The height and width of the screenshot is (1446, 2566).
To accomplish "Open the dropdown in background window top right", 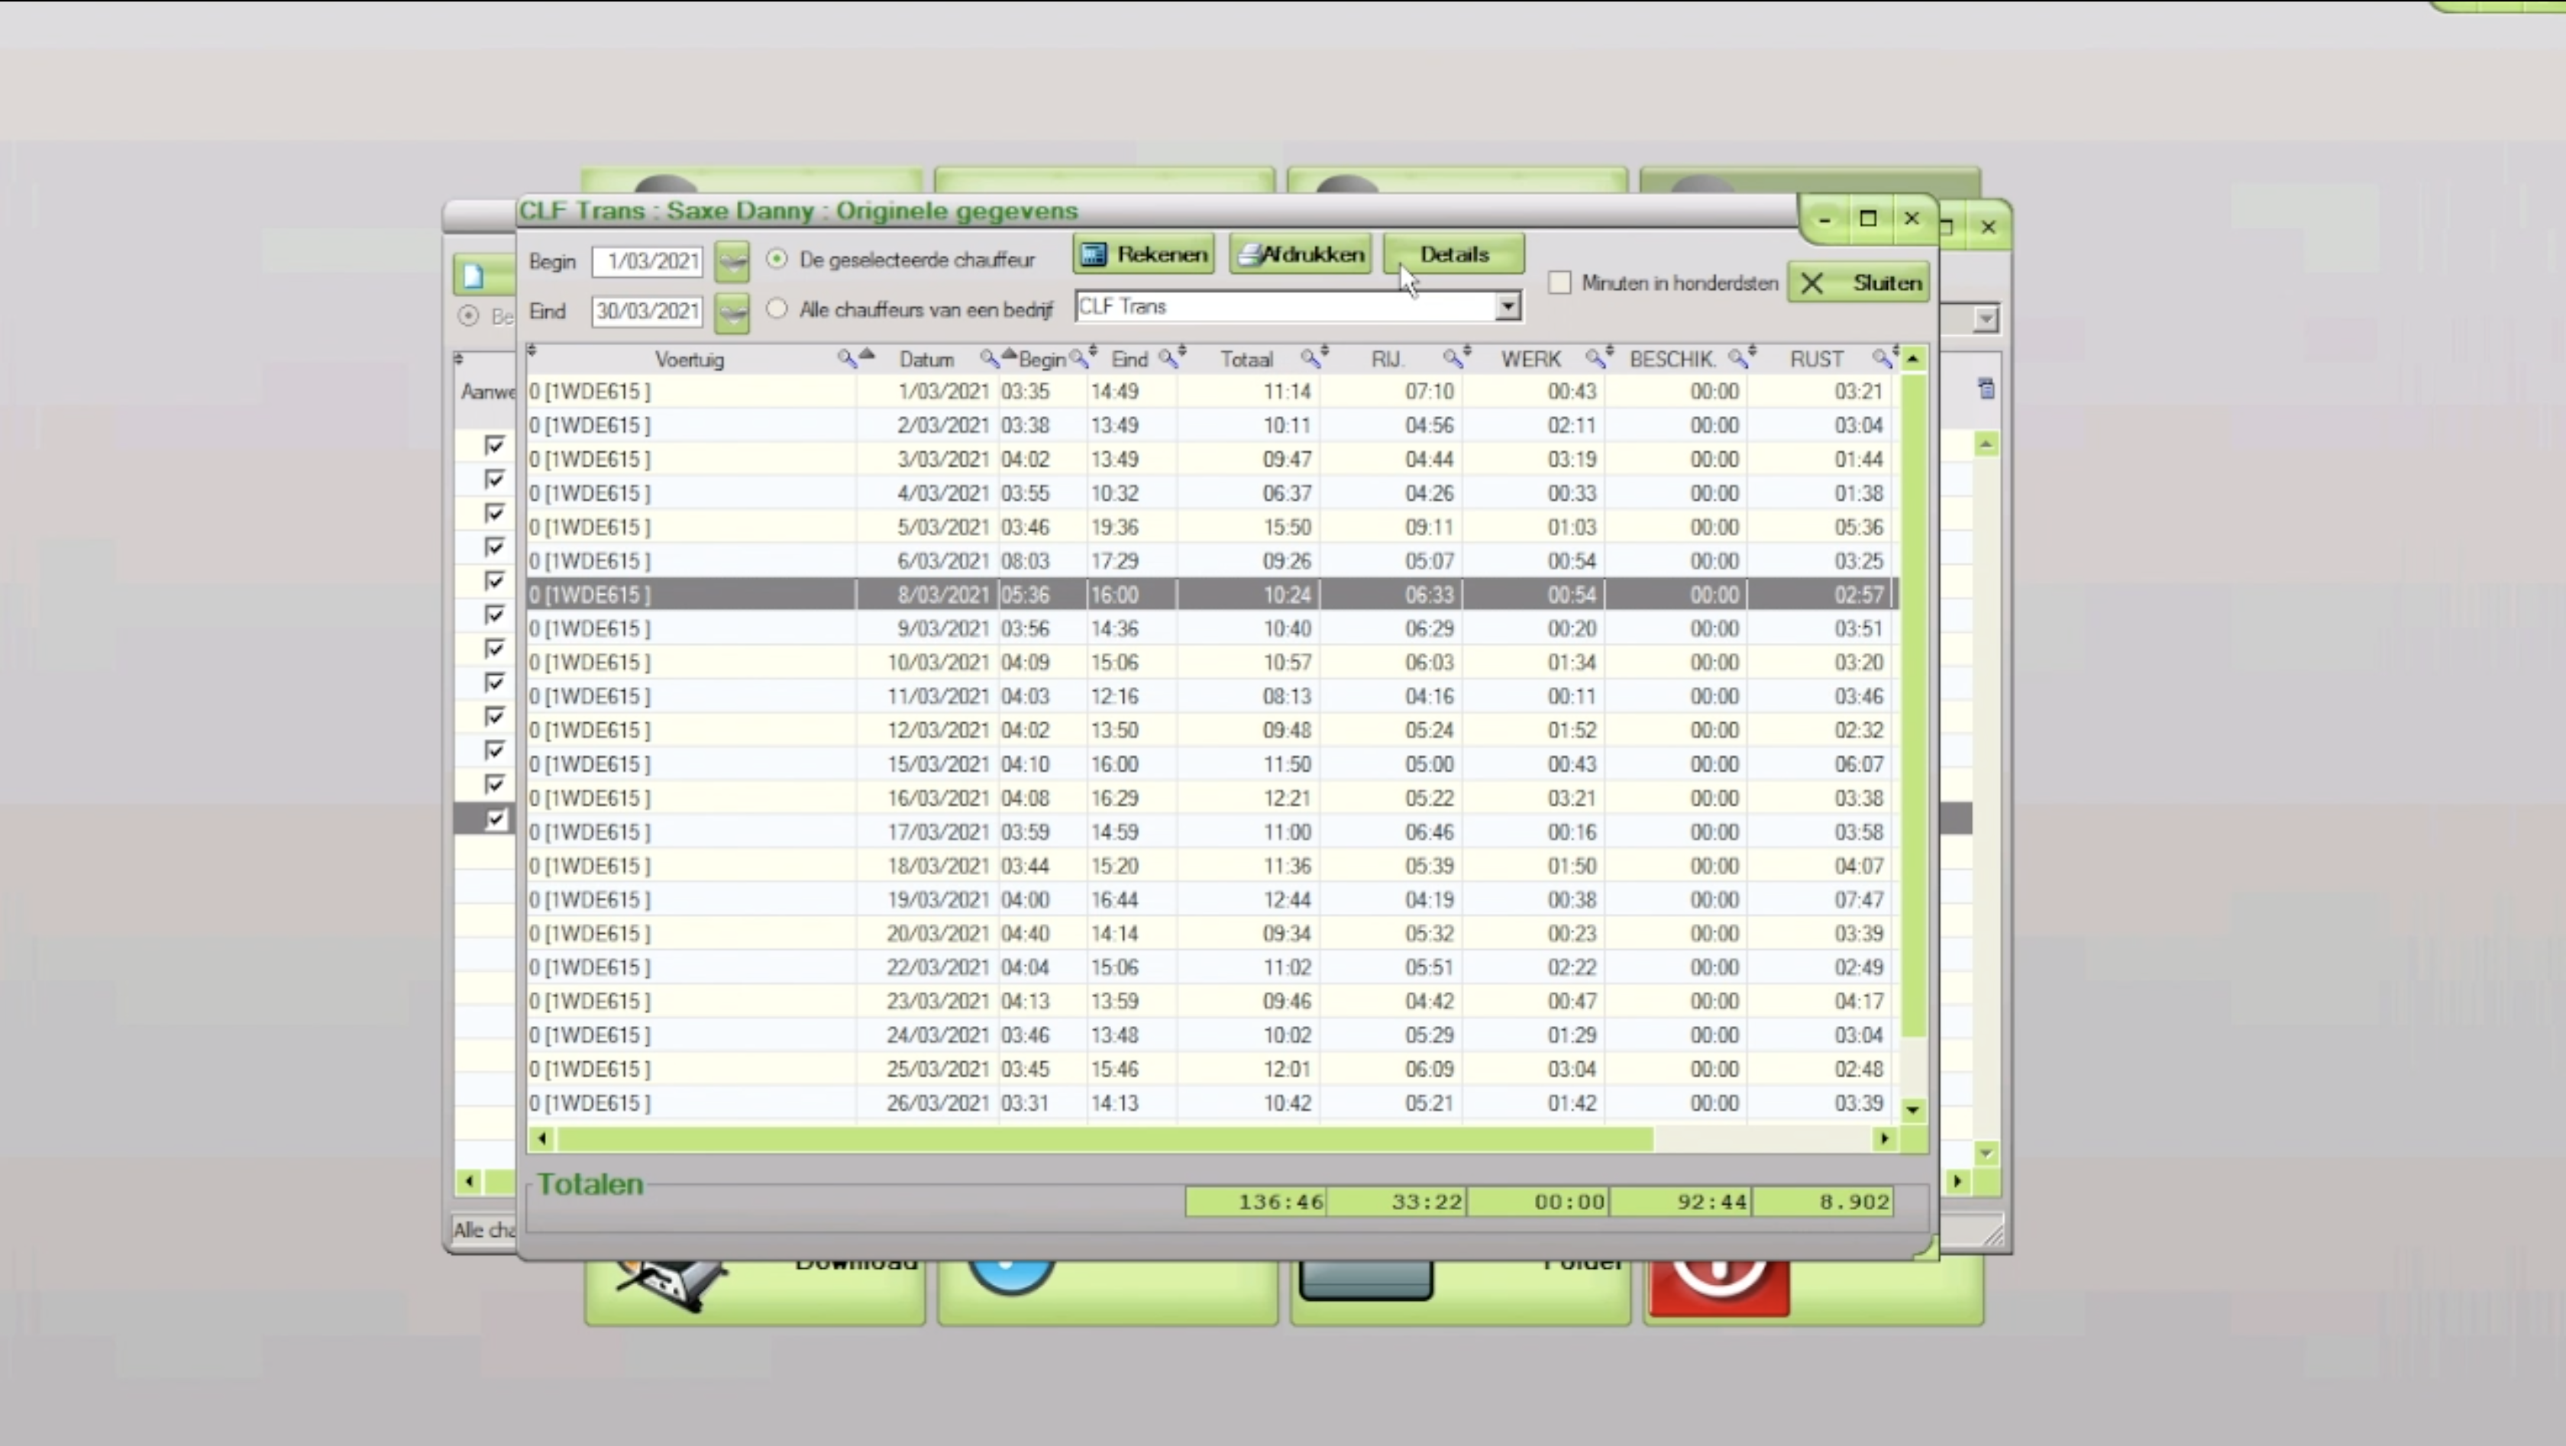I will [x=1986, y=318].
